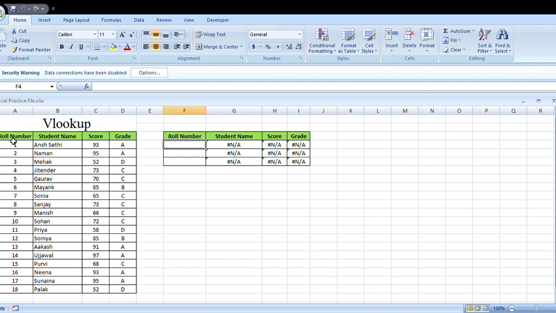
Task: Click the Cut icon in Clipboard group
Action: 15,31
